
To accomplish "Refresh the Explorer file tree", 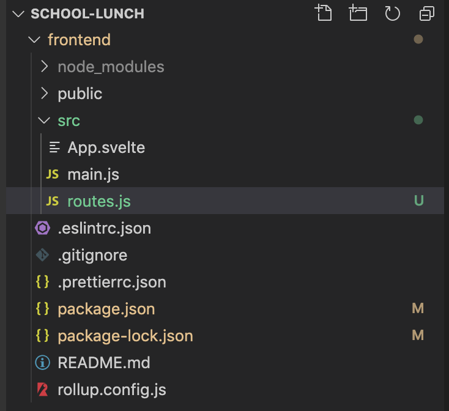I will coord(392,13).
